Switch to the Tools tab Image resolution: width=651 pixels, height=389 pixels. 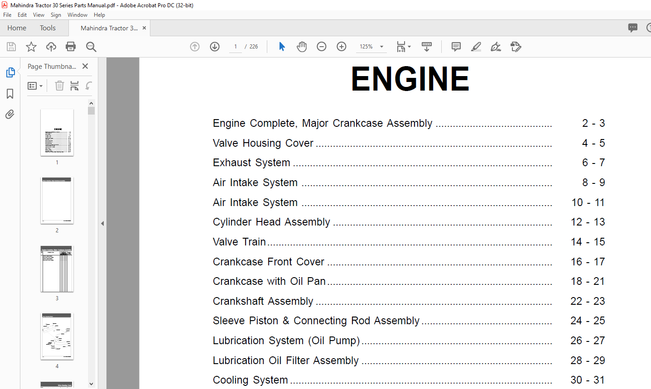(x=48, y=28)
